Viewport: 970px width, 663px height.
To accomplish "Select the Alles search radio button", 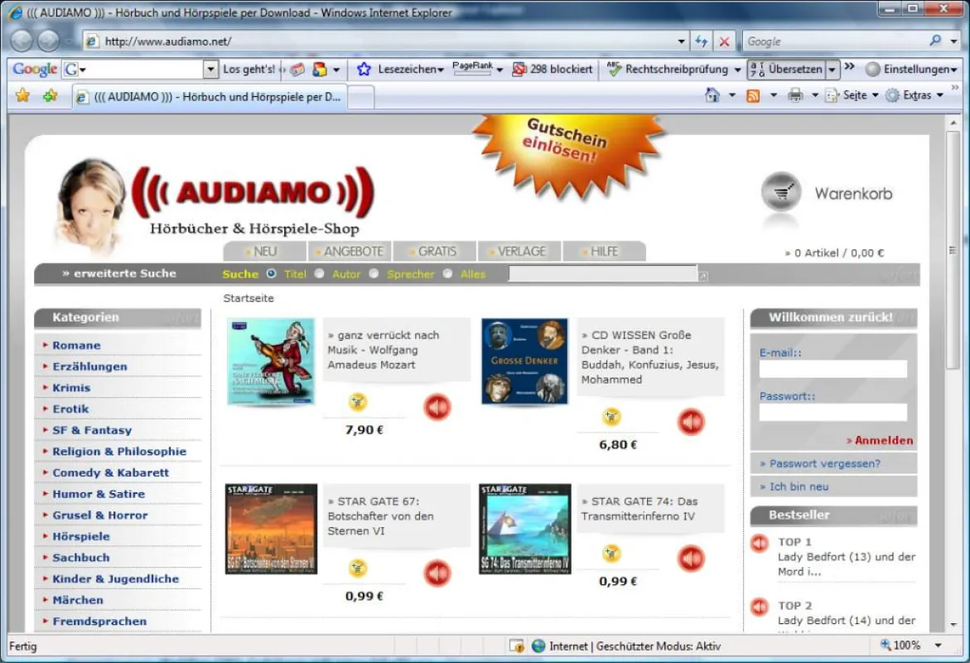I will pyautogui.click(x=448, y=273).
